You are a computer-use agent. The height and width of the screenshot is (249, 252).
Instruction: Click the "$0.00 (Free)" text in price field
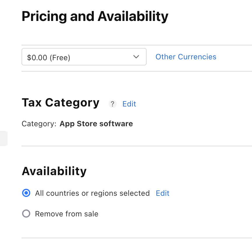(49, 58)
